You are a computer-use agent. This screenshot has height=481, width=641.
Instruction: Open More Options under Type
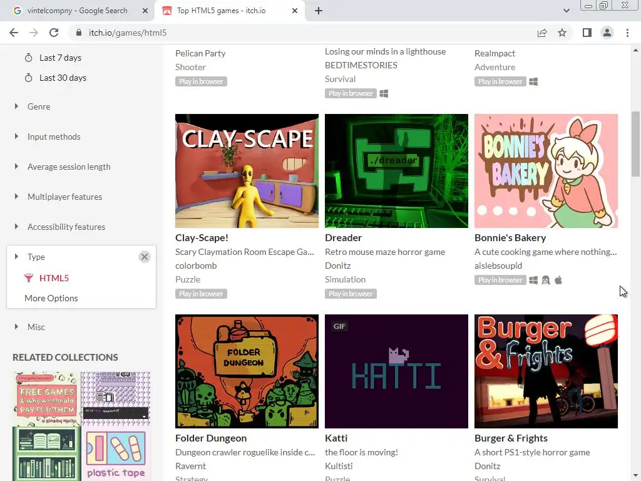pos(51,298)
